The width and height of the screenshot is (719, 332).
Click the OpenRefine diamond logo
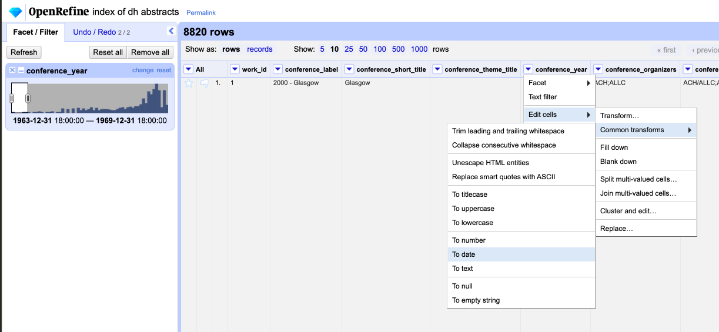point(15,12)
